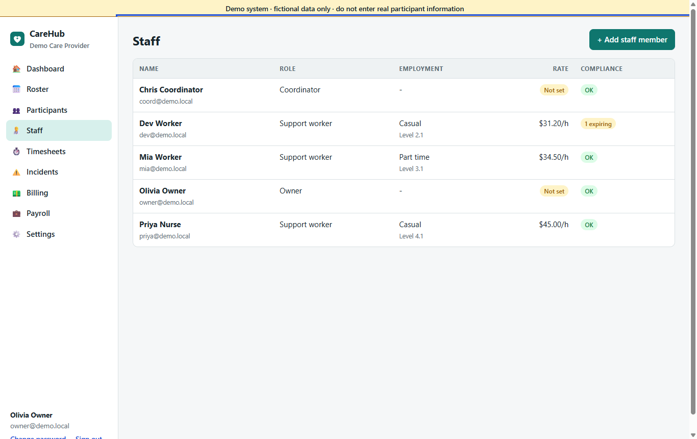Click the EMPLOYMENT column header
697x439 pixels.
pyautogui.click(x=421, y=69)
